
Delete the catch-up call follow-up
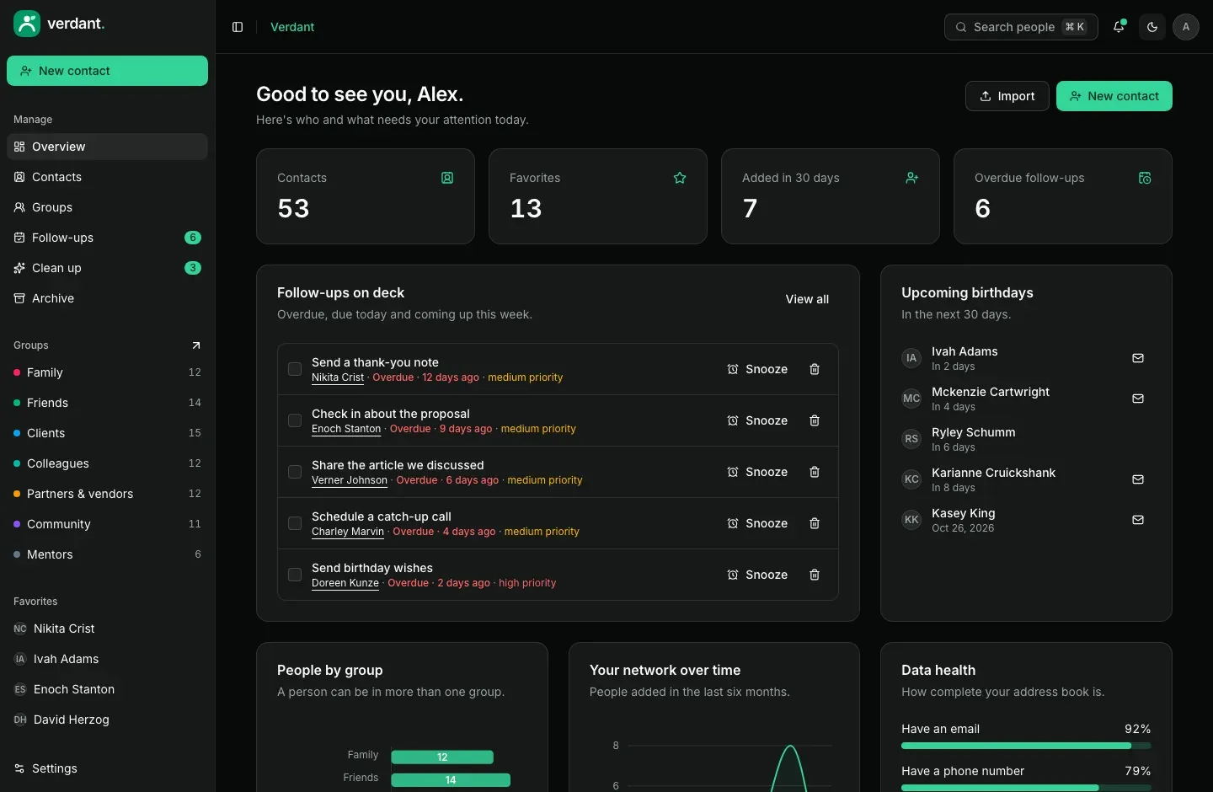coord(815,523)
